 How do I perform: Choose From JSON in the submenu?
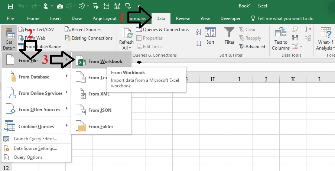(x=101, y=110)
